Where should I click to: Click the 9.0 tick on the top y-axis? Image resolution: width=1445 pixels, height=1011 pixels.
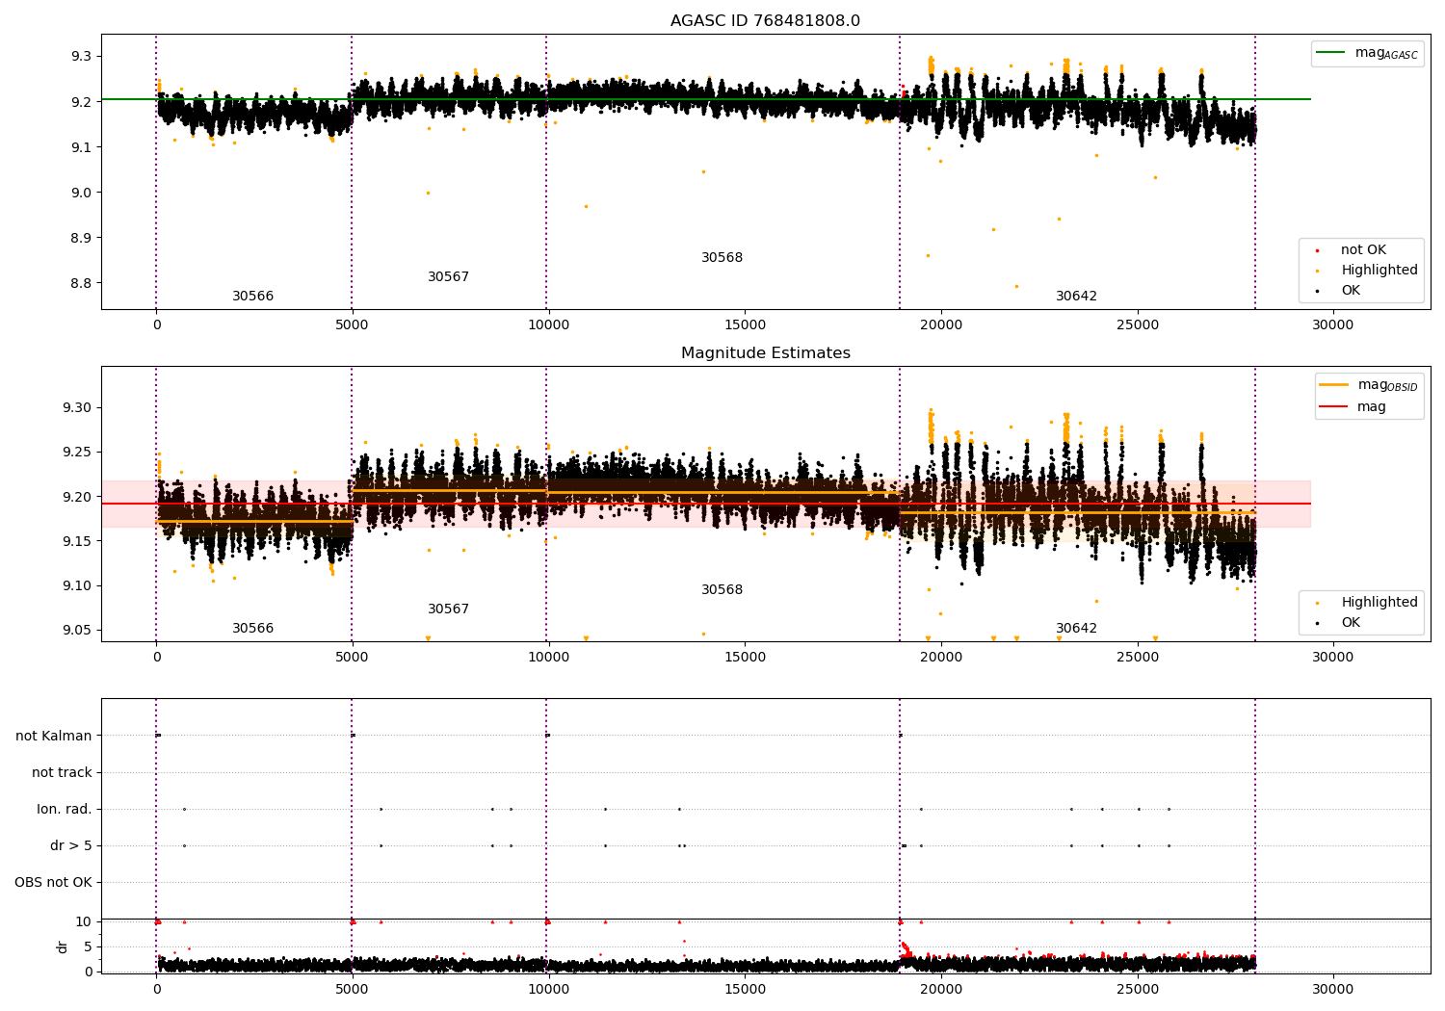point(81,193)
